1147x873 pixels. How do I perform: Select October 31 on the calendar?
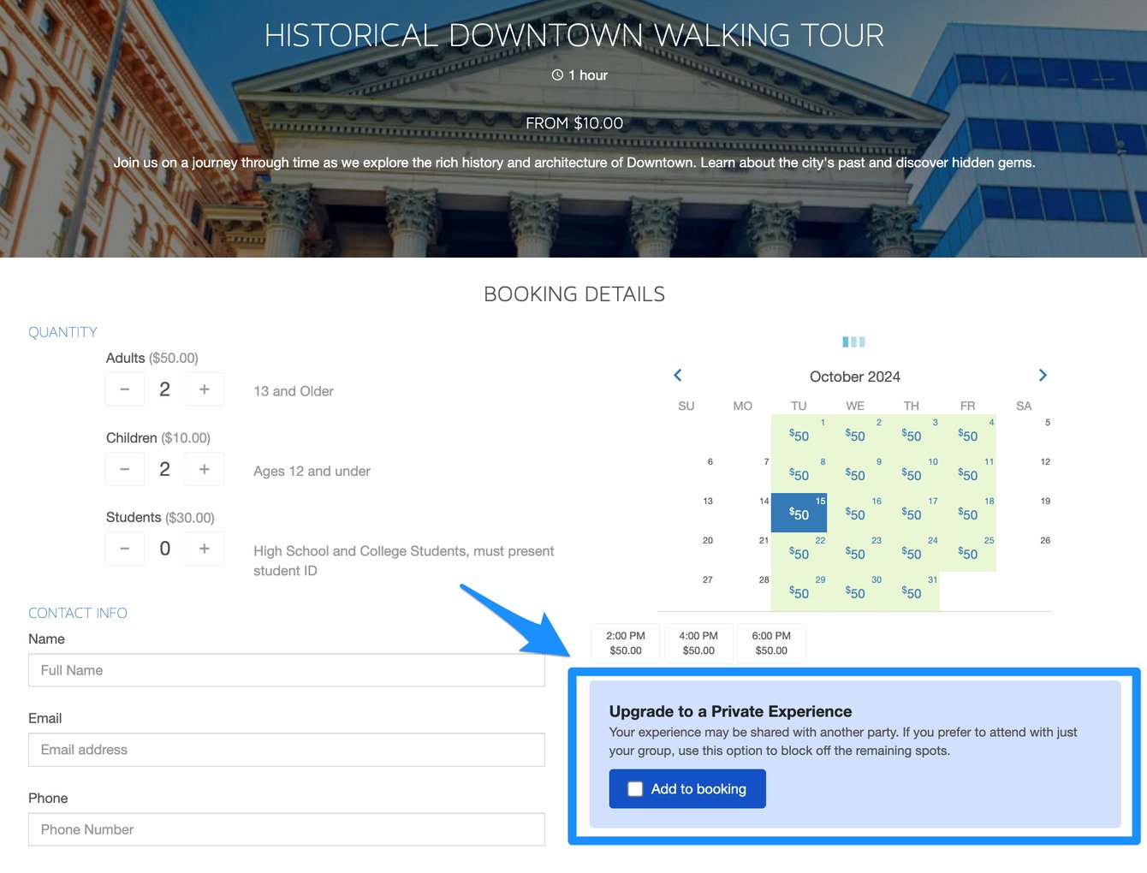pyautogui.click(x=912, y=591)
